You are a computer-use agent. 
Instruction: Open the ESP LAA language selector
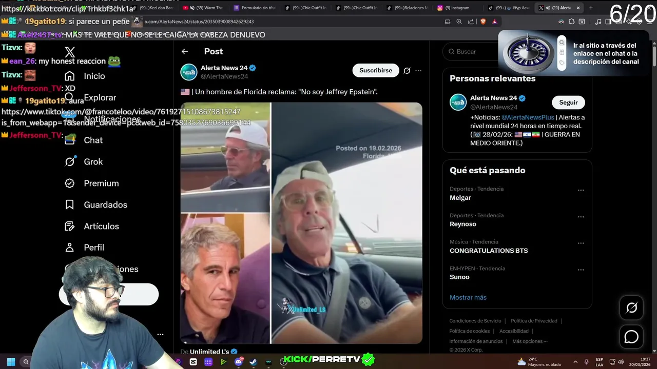click(x=600, y=362)
